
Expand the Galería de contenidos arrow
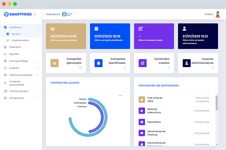(x=37, y=75)
